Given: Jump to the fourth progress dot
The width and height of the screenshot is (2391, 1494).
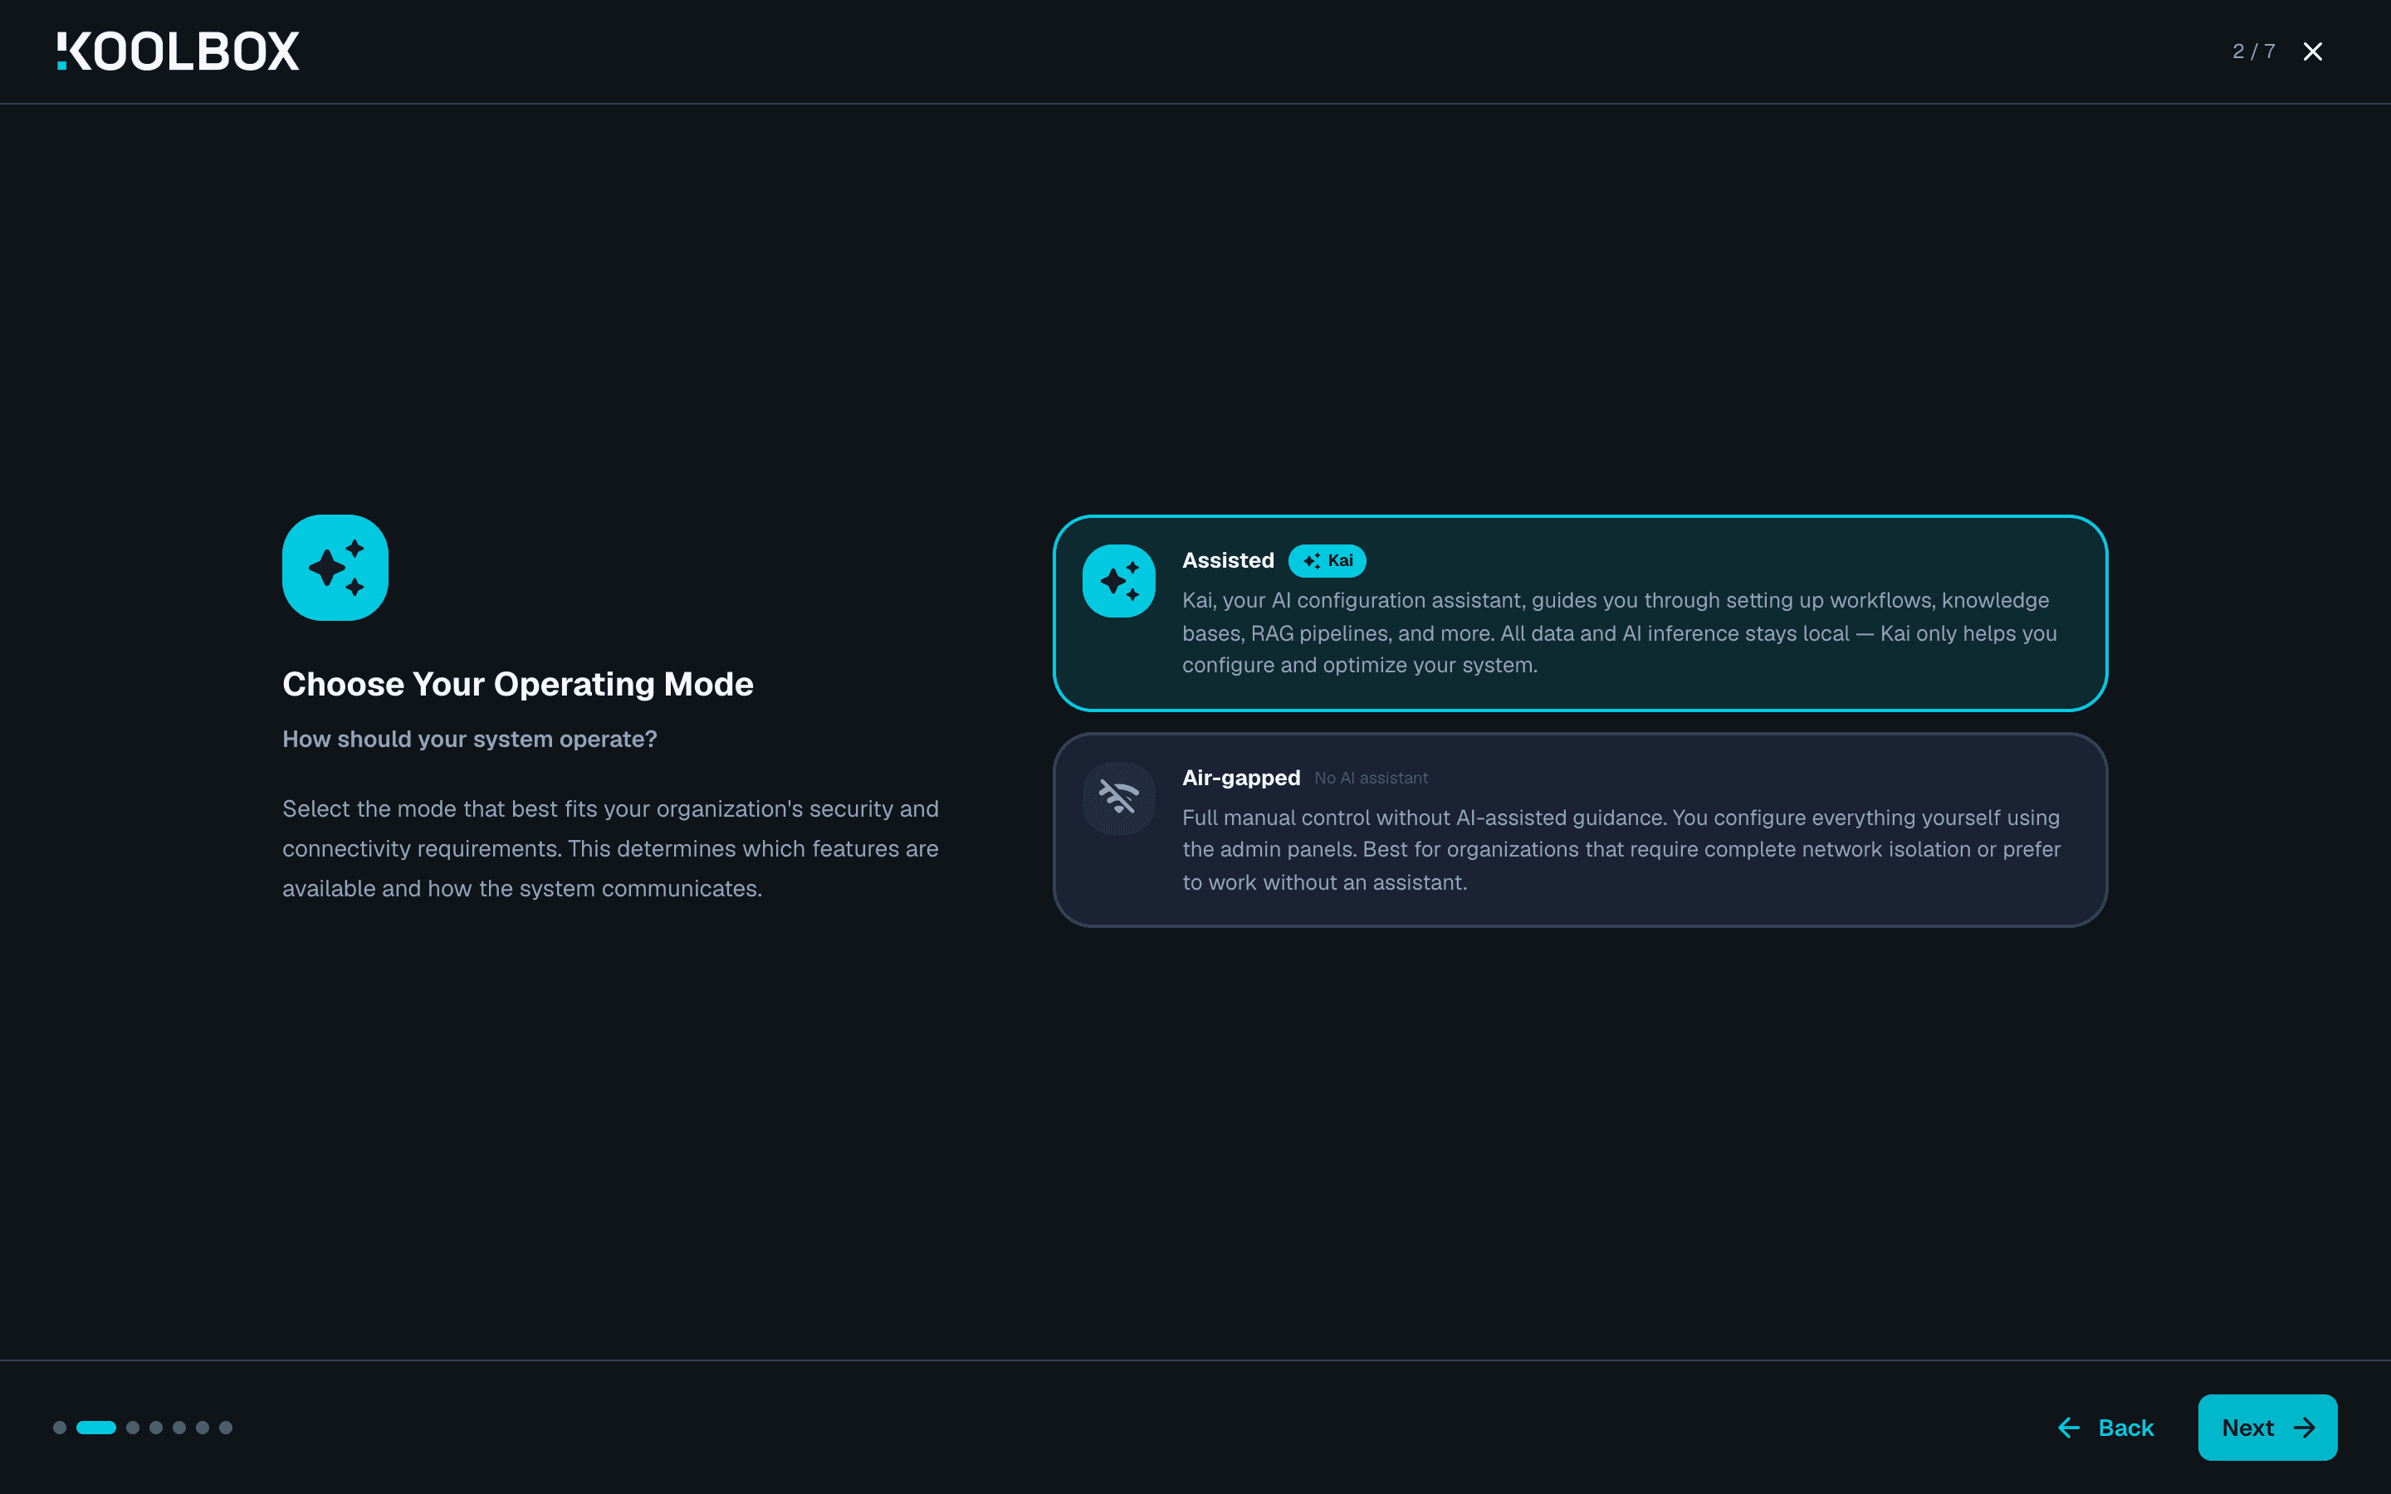Looking at the screenshot, I should pyautogui.click(x=156, y=1427).
